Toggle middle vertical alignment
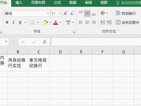This screenshot has width=141, height=106. coord(87,13)
